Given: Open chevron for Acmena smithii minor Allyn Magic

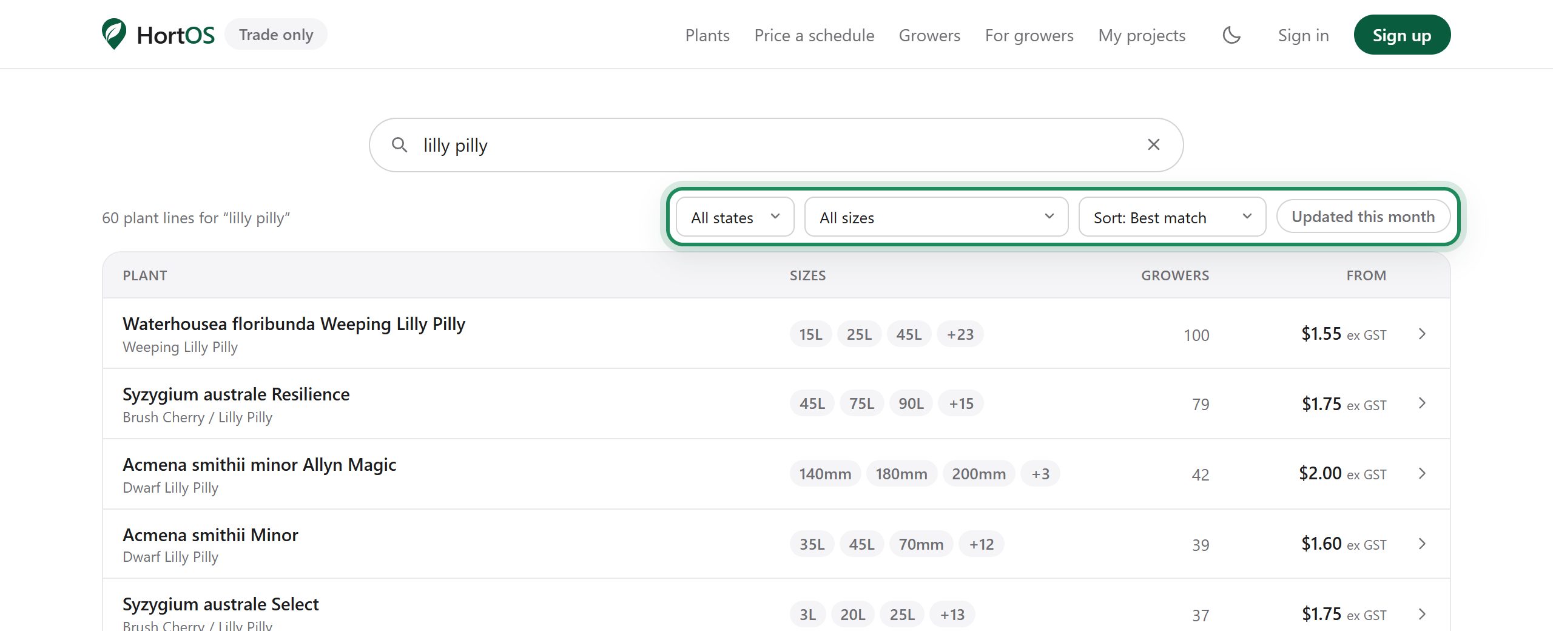Looking at the screenshot, I should pos(1422,473).
